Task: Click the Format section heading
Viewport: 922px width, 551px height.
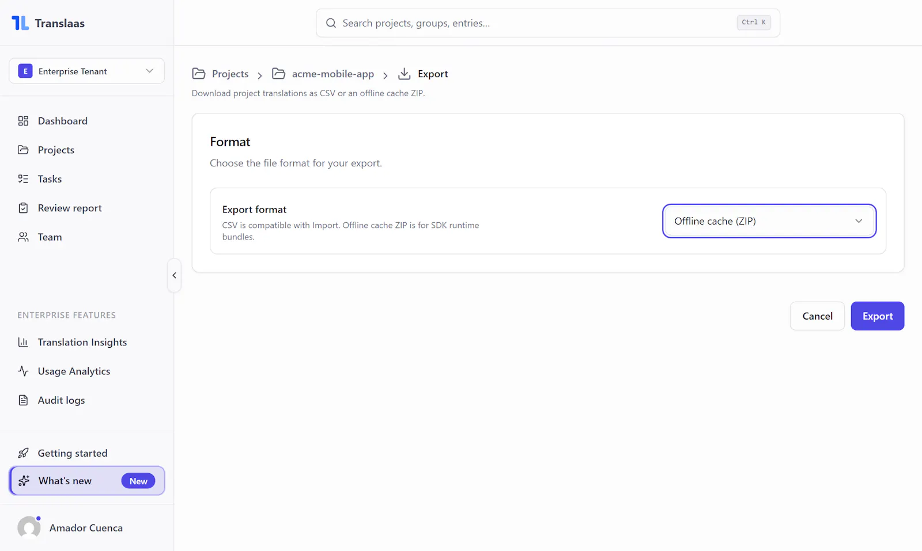Action: [230, 142]
